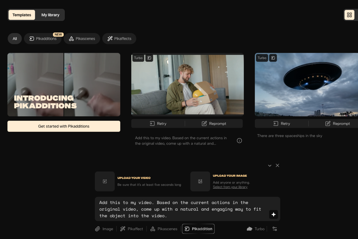Open the Introducing Pikadditions video thumbnail
Screen dimensions: 358x239
(64, 85)
